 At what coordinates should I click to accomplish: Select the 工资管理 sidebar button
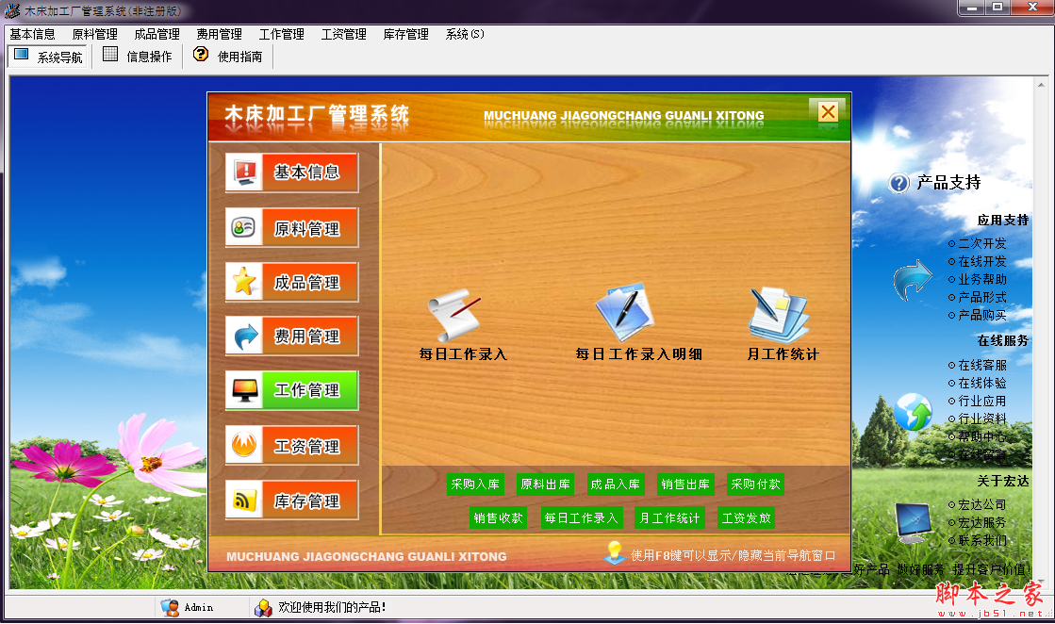click(x=292, y=445)
